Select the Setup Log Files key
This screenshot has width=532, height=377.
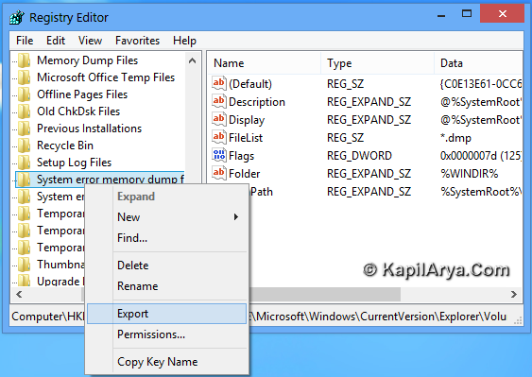coord(74,163)
